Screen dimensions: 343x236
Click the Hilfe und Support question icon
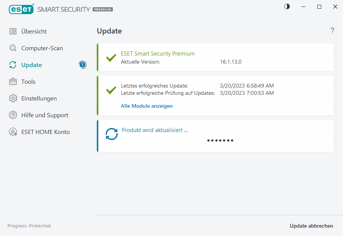tap(13, 115)
